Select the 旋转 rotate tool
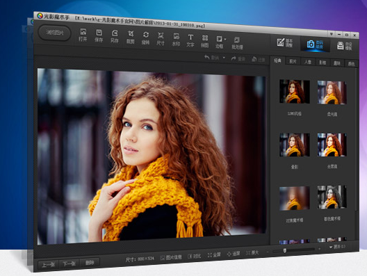The image size is (367, 276). click(145, 38)
